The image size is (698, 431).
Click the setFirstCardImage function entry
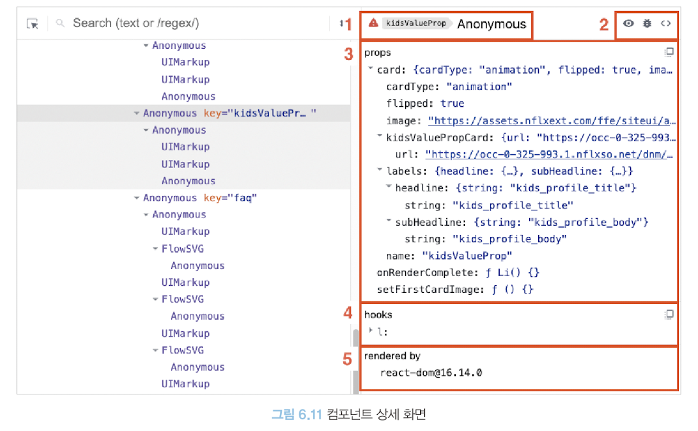455,289
